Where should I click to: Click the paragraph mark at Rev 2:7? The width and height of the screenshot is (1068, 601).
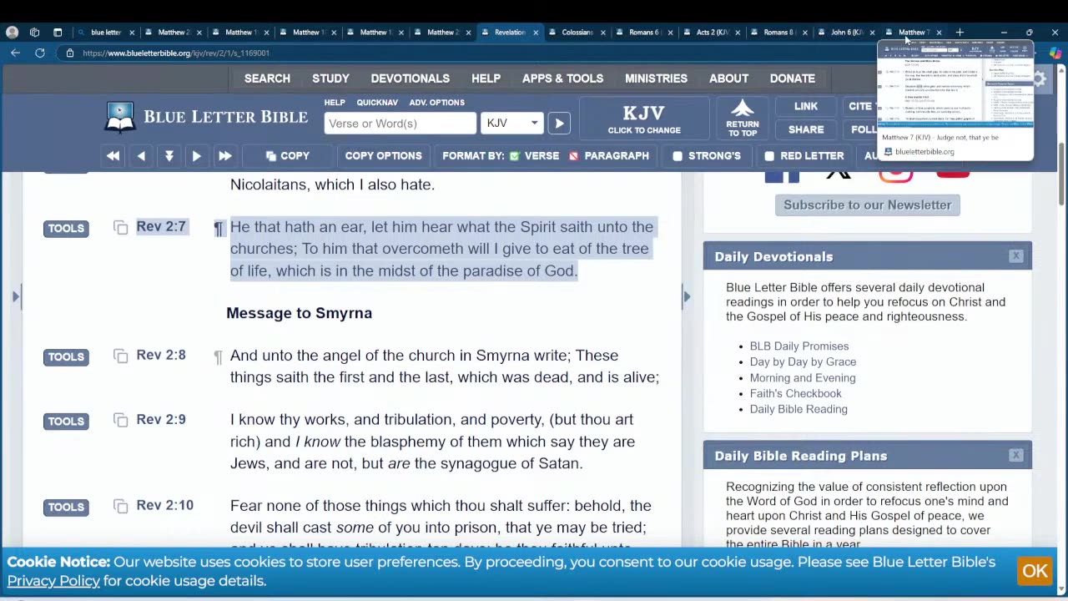219,228
